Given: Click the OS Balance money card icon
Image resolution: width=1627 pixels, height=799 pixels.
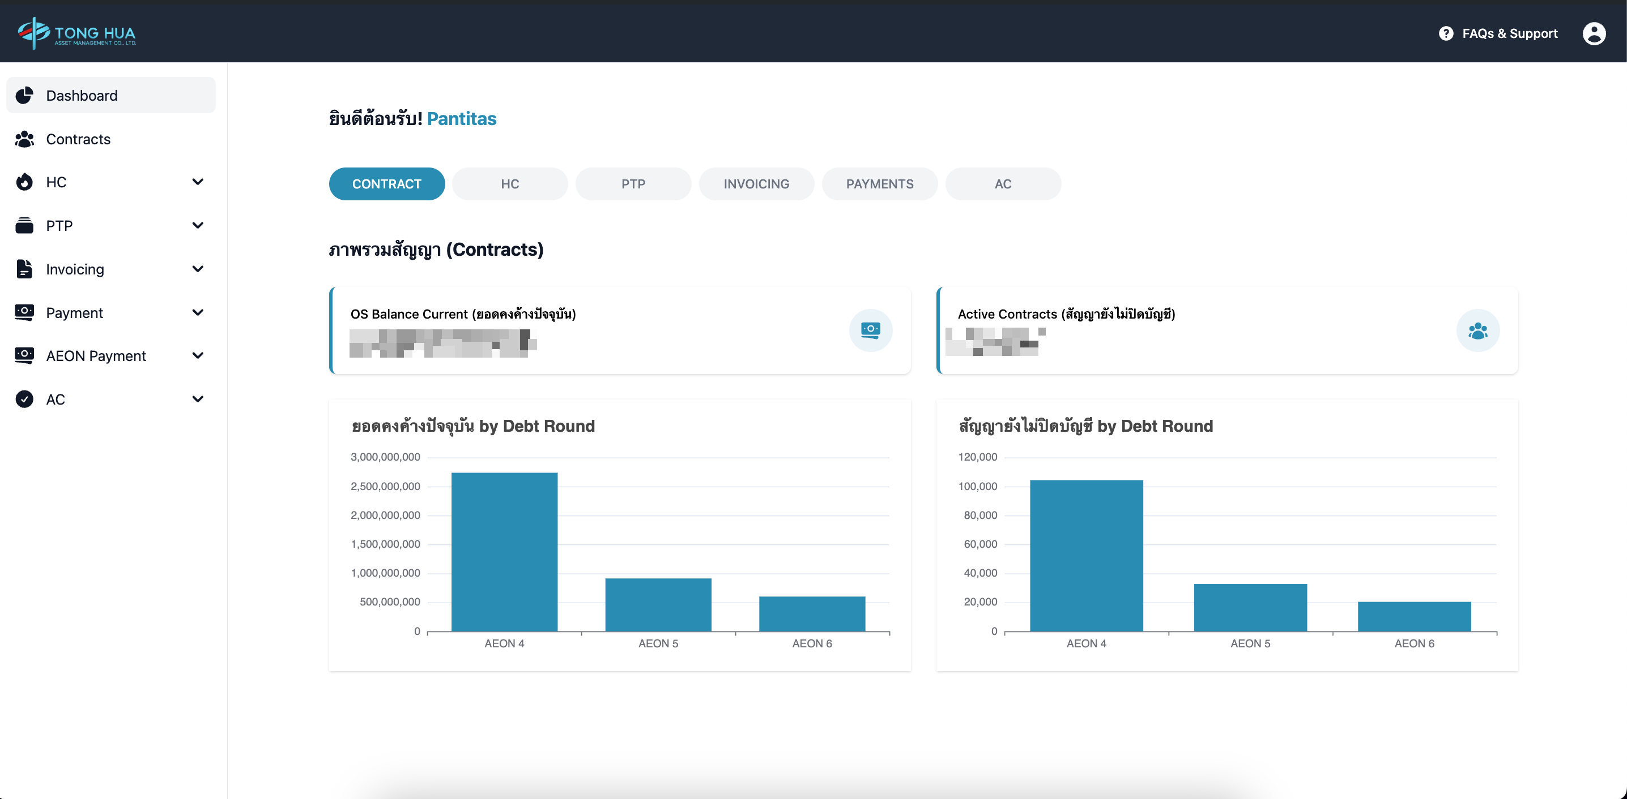Looking at the screenshot, I should click(x=870, y=330).
